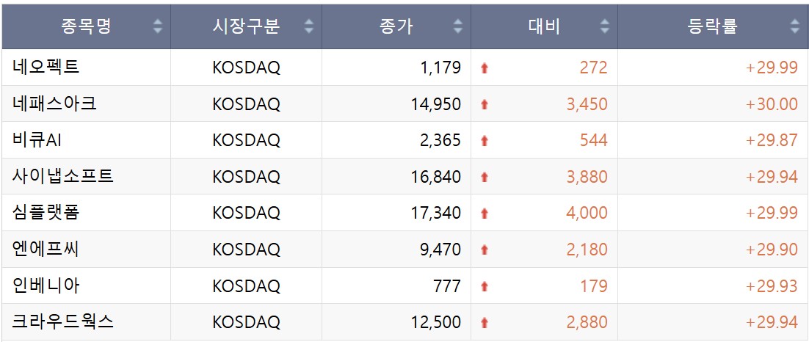The width and height of the screenshot is (809, 342).
Task: Sort by 등락률 using header arrows
Action: (794, 26)
